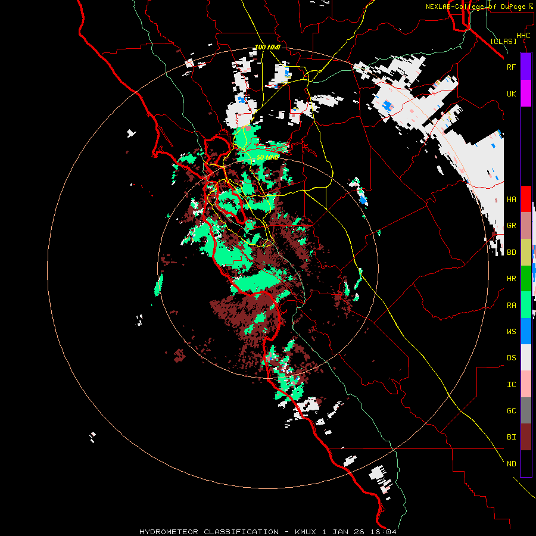Image resolution: width=536 pixels, height=536 pixels.
Task: Click the 'BD' legend label
Action: (511, 253)
